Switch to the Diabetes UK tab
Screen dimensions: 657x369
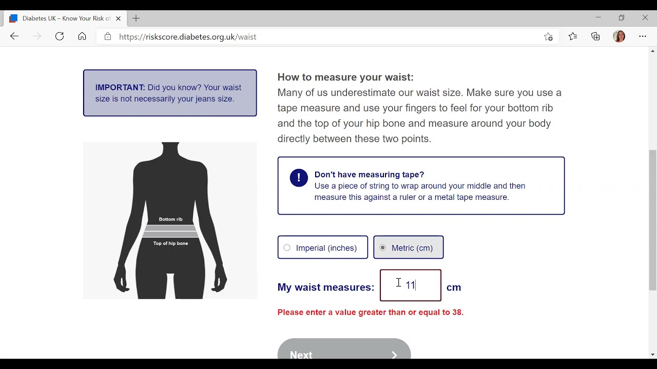pyautogui.click(x=65, y=18)
